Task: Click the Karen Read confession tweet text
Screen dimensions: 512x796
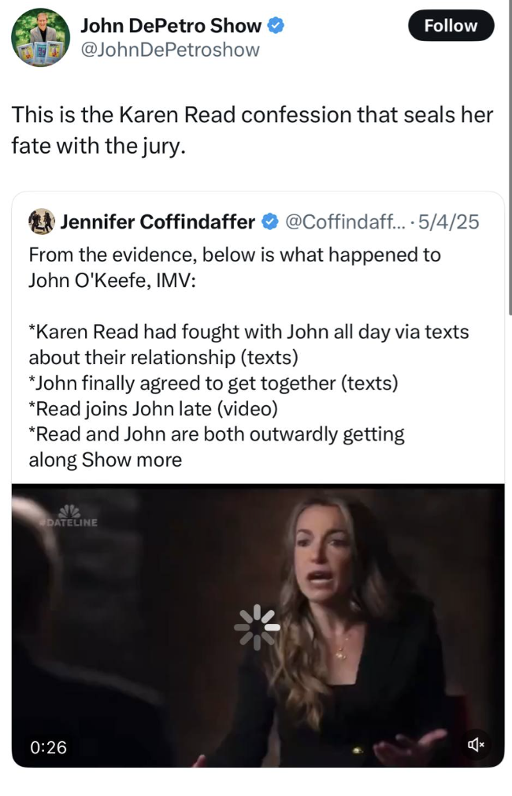Action: tap(252, 130)
